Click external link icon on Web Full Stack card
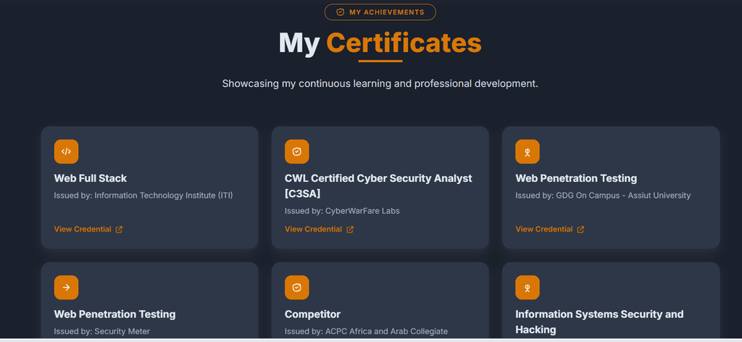The image size is (742, 342). 120,230
